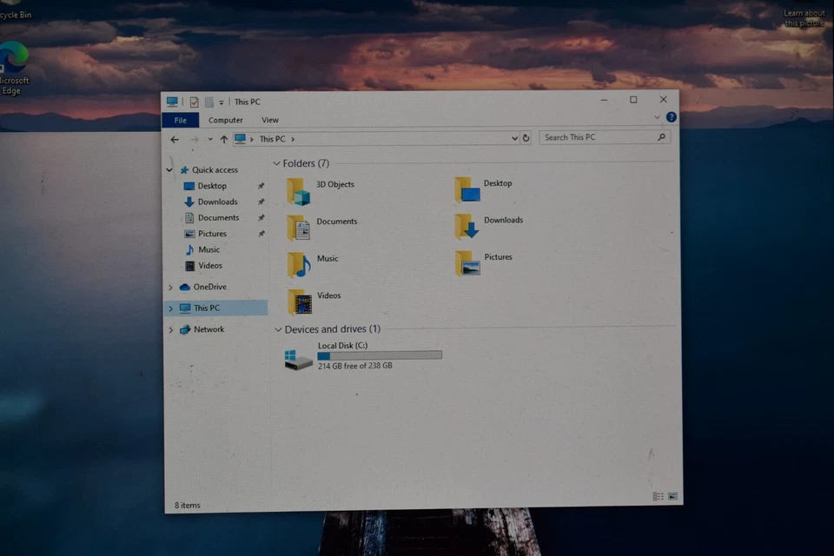Open the Videos folder icon in main pane

pyautogui.click(x=300, y=301)
